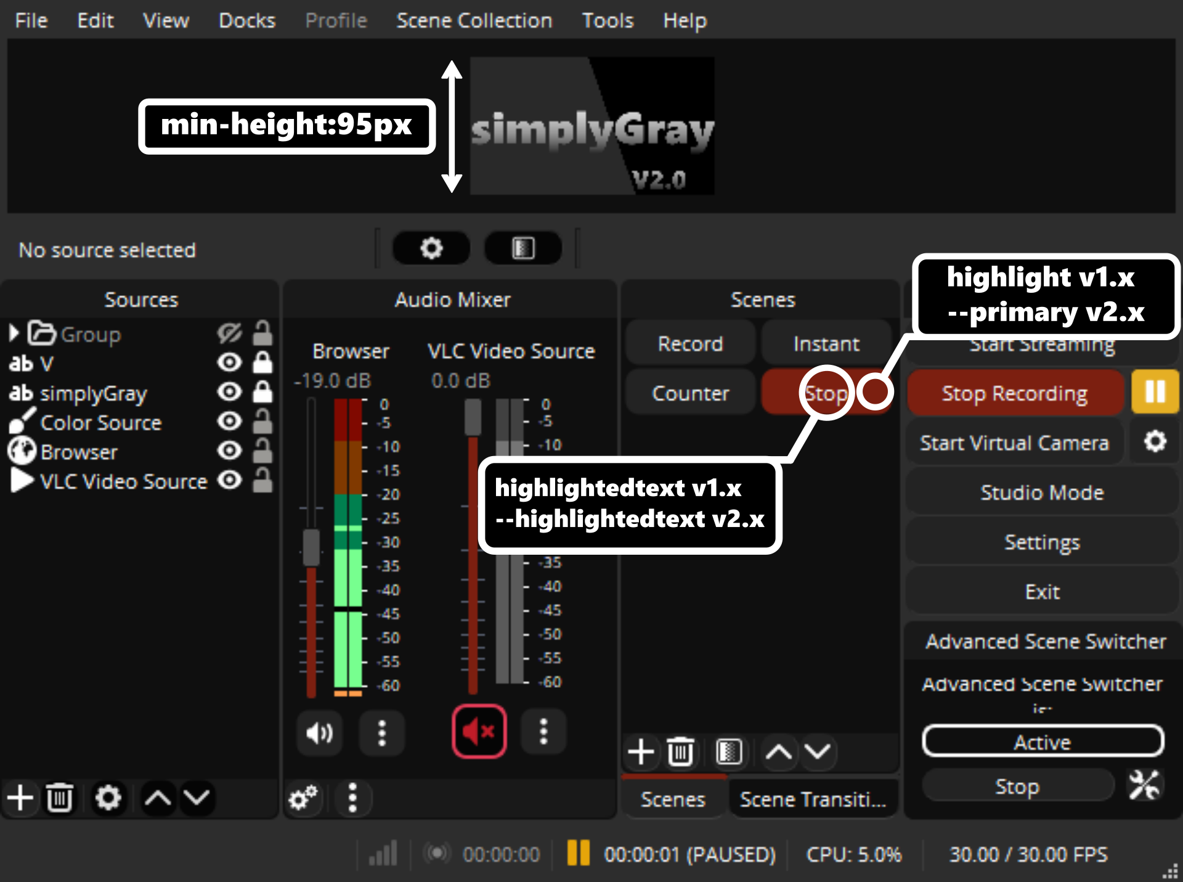
Task: Add a new source with plus icon
Action: click(x=20, y=798)
